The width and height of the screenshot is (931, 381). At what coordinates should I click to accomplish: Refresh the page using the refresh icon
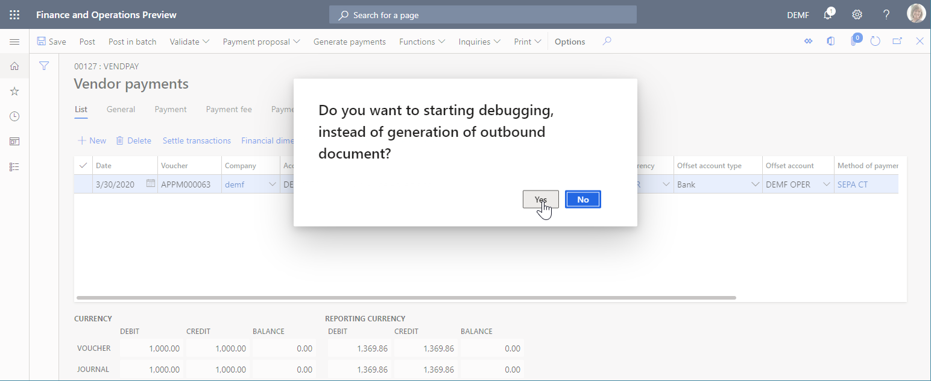point(876,41)
